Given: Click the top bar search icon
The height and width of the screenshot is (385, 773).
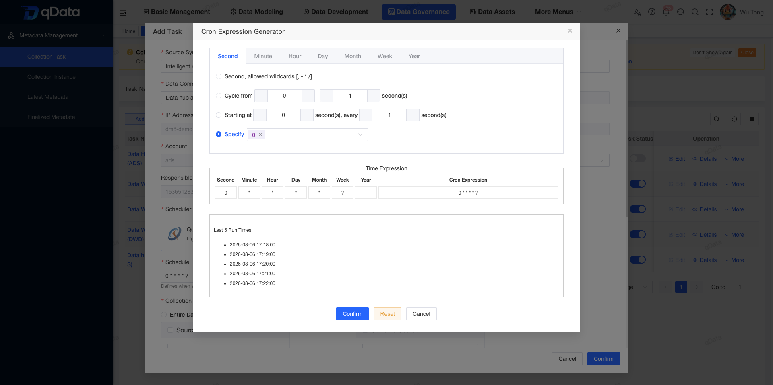Looking at the screenshot, I should pos(695,12).
